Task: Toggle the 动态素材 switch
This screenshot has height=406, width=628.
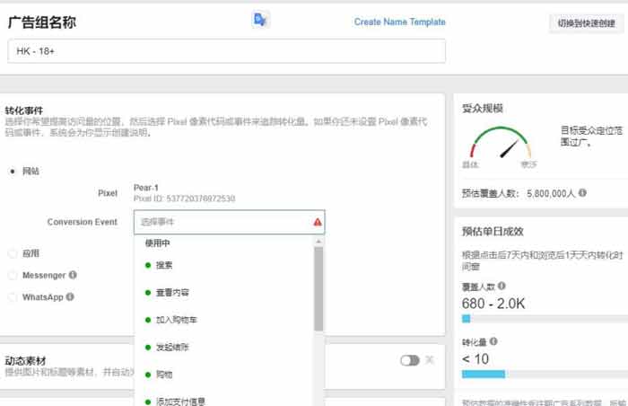Action: [x=409, y=360]
